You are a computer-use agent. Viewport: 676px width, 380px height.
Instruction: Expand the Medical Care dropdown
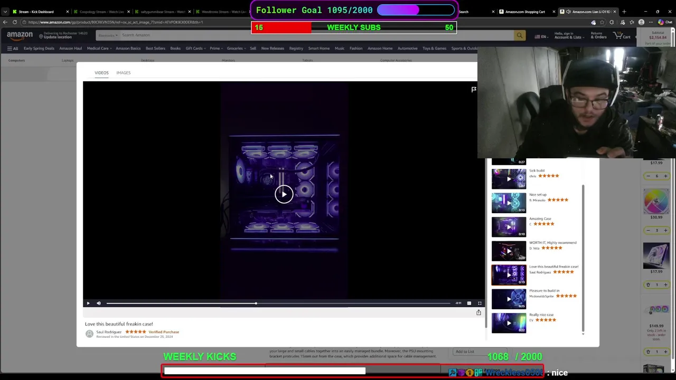(x=99, y=49)
